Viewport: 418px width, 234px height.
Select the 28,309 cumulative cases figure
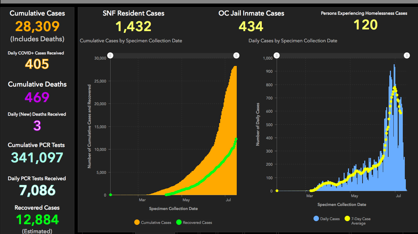pyautogui.click(x=37, y=26)
